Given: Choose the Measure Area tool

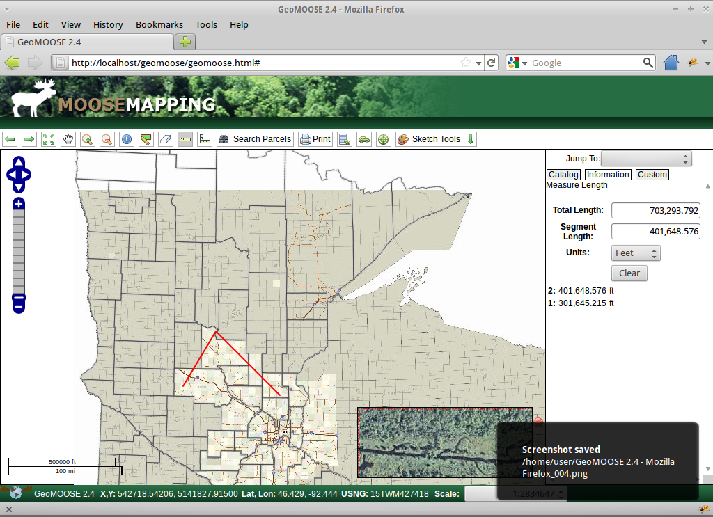Looking at the screenshot, I should [205, 139].
